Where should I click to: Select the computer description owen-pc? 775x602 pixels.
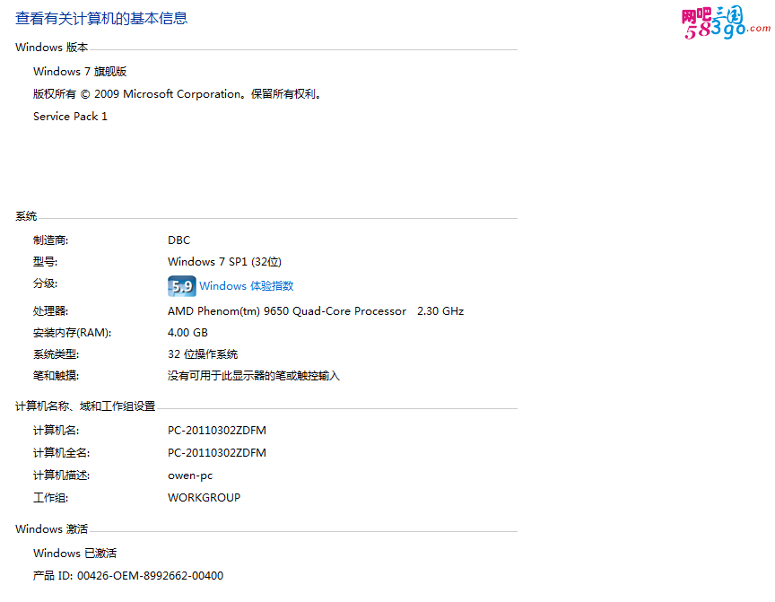[x=190, y=476]
